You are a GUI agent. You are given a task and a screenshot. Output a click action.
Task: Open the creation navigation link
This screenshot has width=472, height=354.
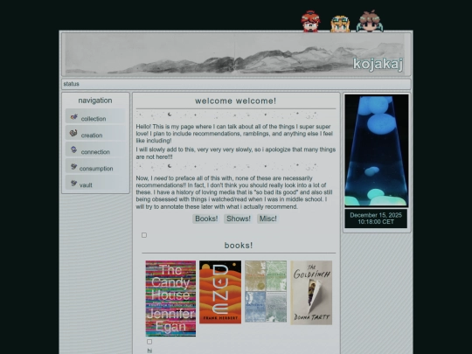92,135
